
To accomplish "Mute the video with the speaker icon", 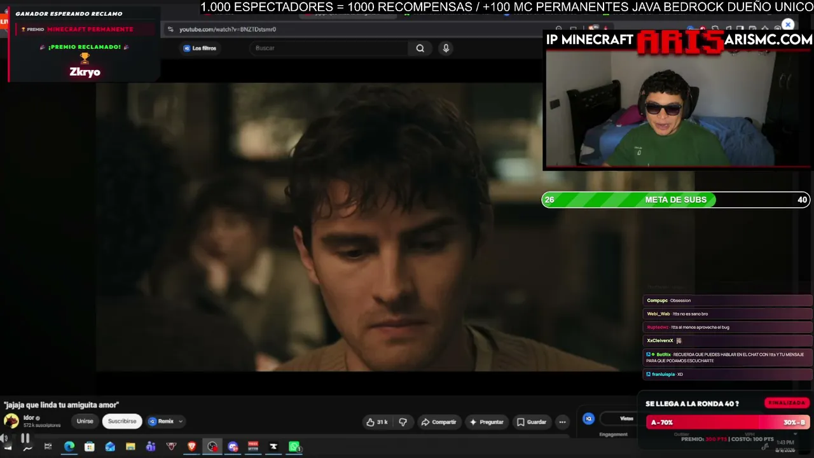I will (5, 438).
